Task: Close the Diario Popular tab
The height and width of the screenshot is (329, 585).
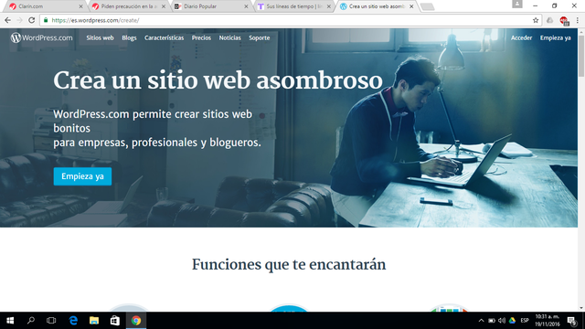Action: click(x=246, y=6)
